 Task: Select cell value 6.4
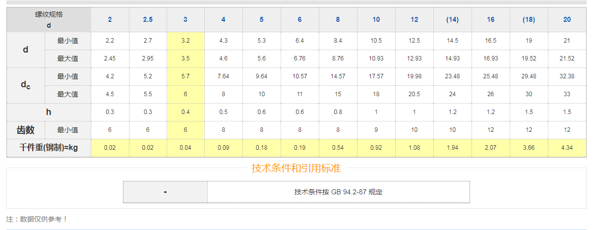[x=300, y=41]
